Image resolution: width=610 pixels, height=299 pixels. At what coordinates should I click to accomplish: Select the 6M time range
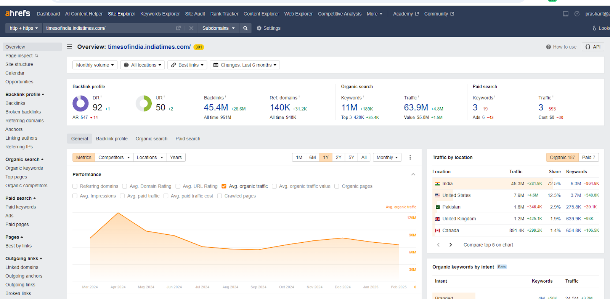coord(313,157)
